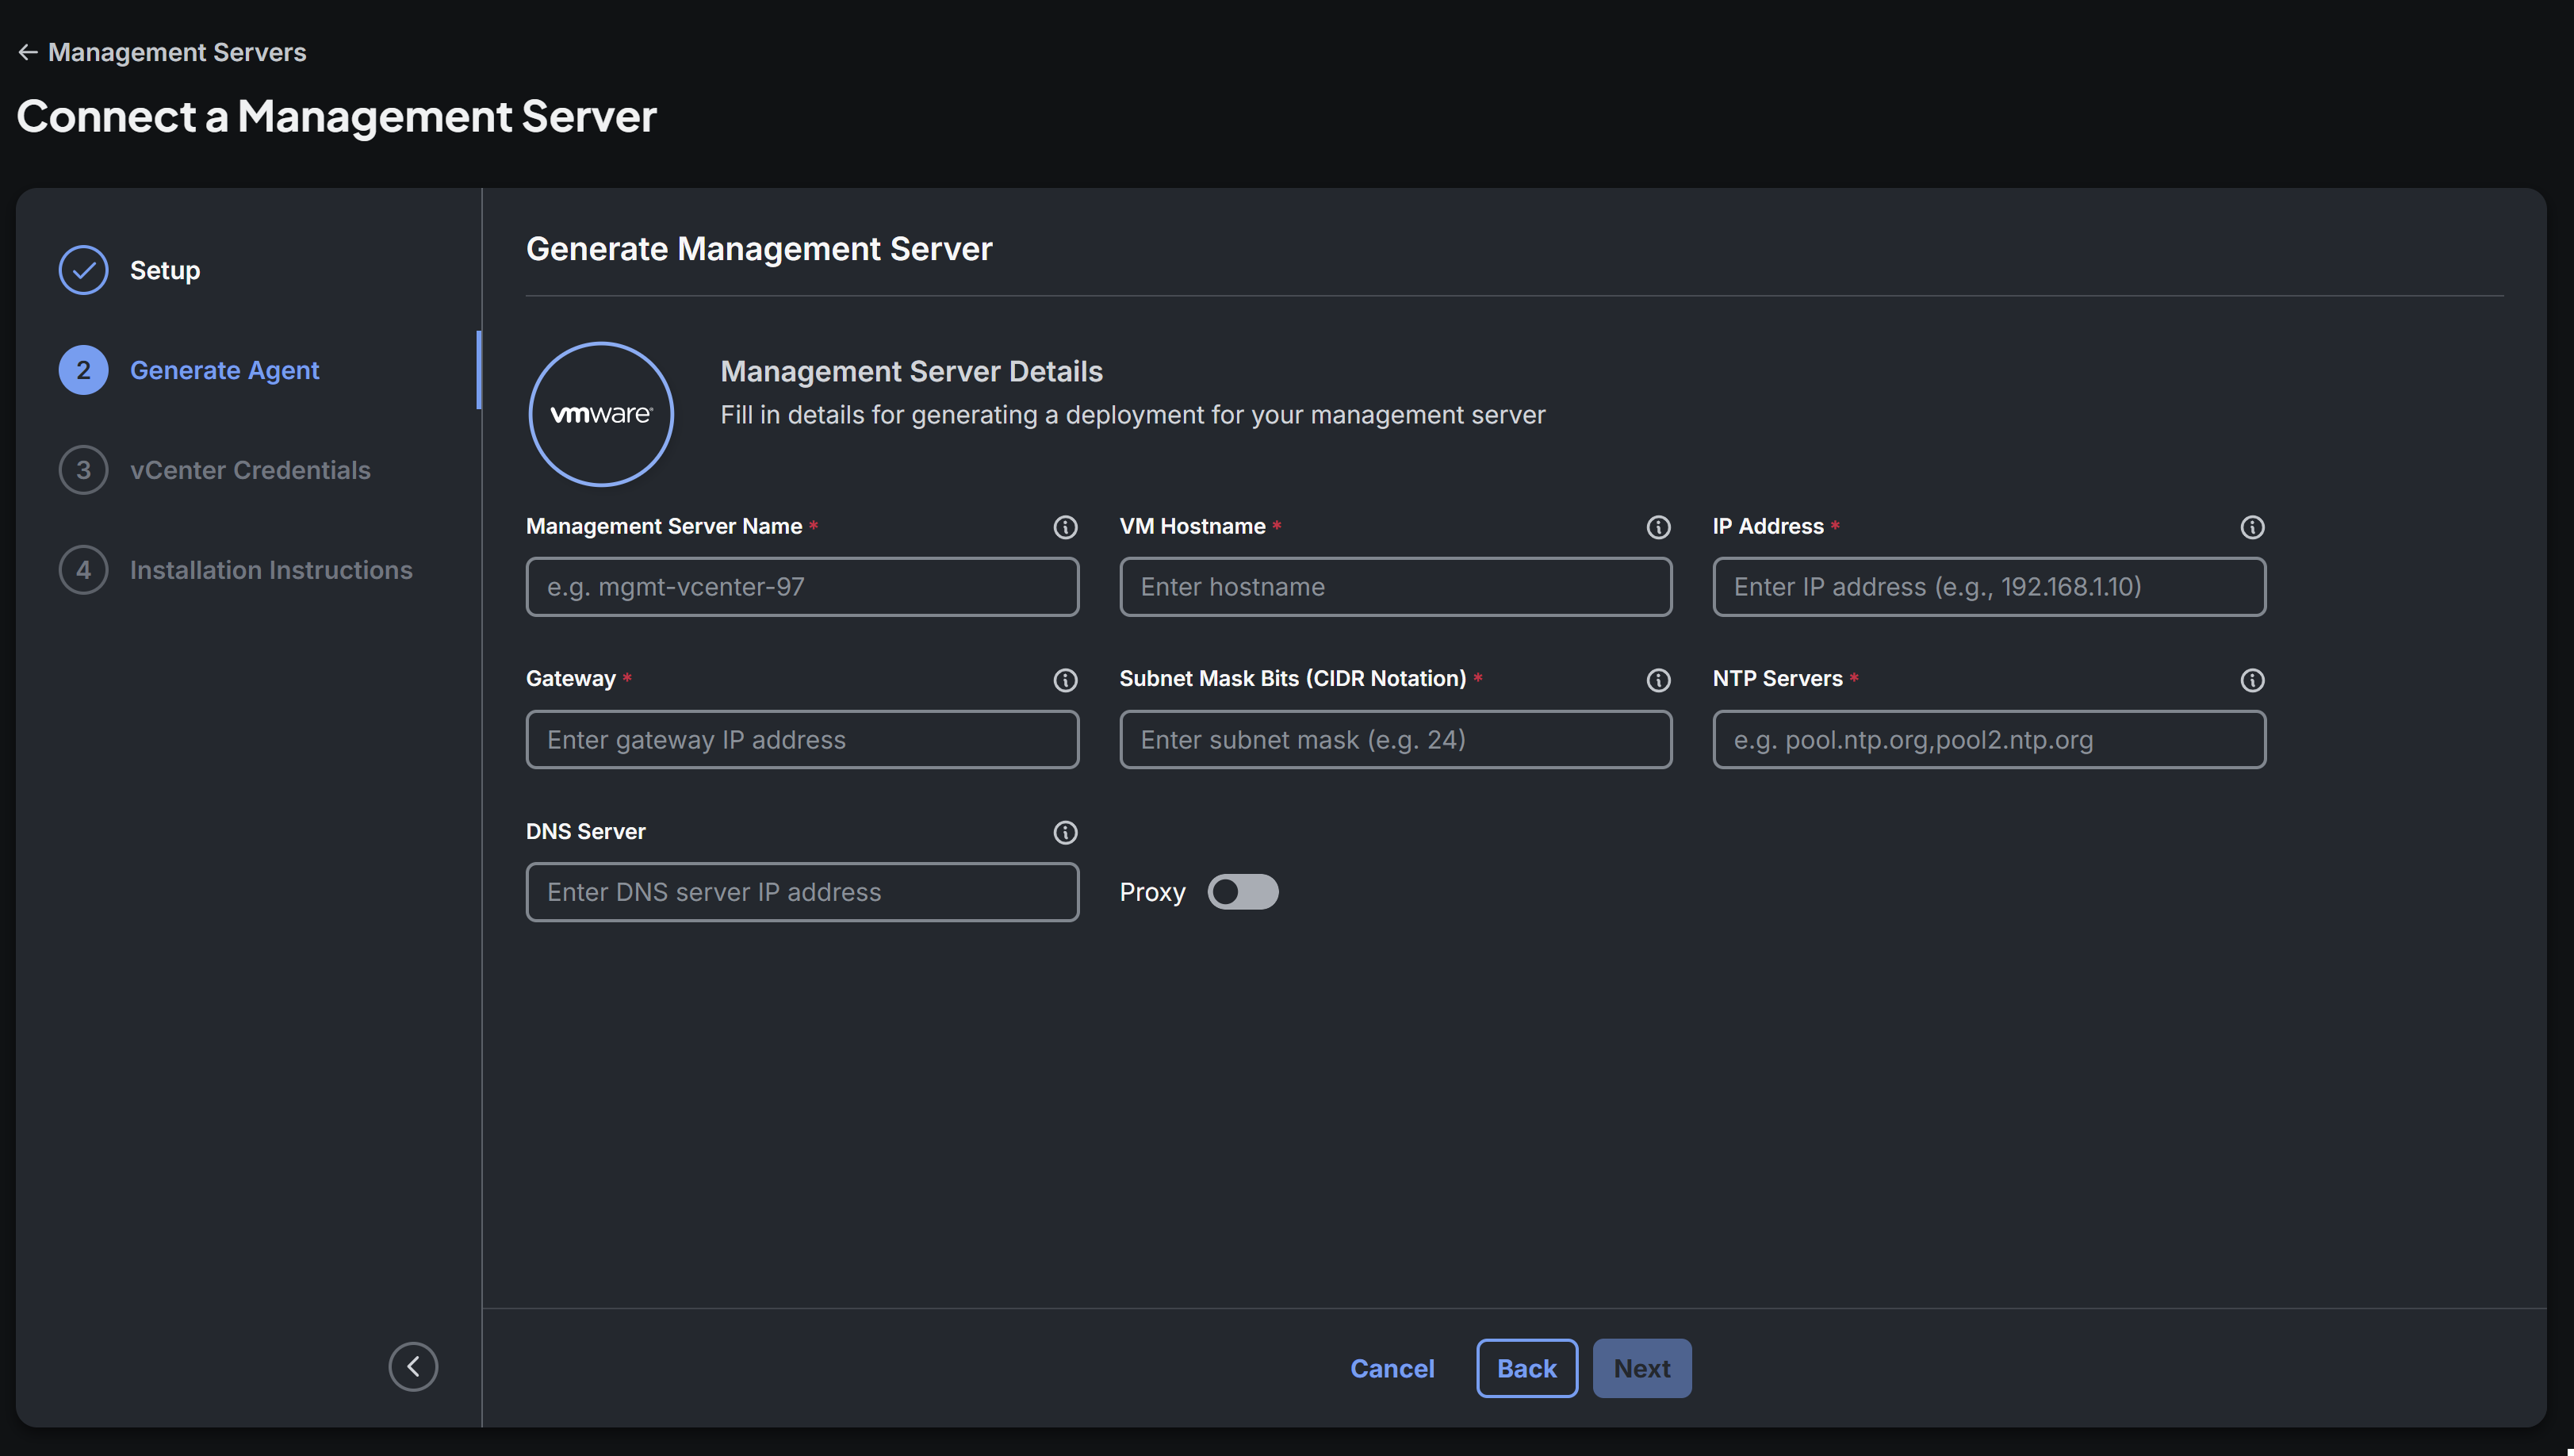Select the Installation Instructions step
Image resolution: width=2574 pixels, height=1456 pixels.
(x=271, y=570)
